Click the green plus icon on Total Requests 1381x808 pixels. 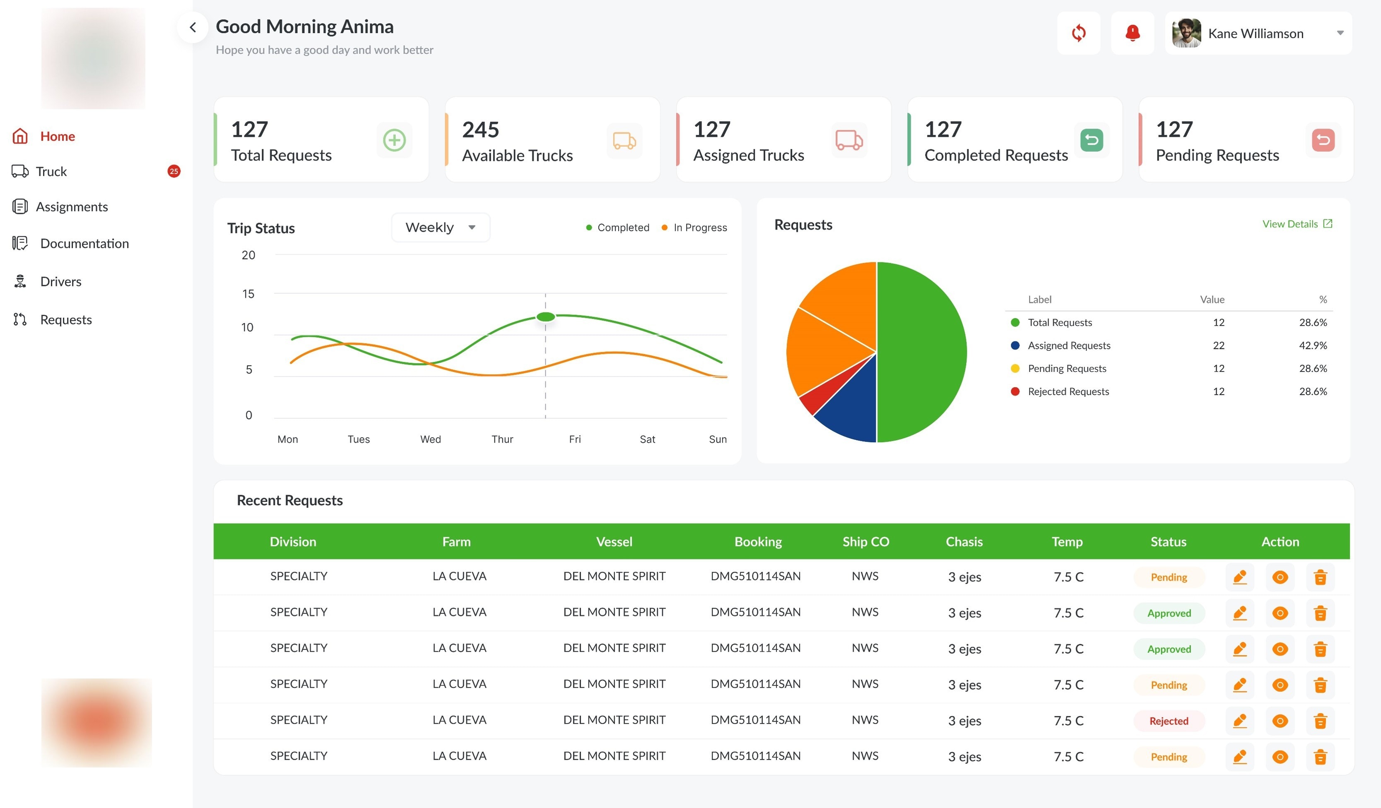394,140
